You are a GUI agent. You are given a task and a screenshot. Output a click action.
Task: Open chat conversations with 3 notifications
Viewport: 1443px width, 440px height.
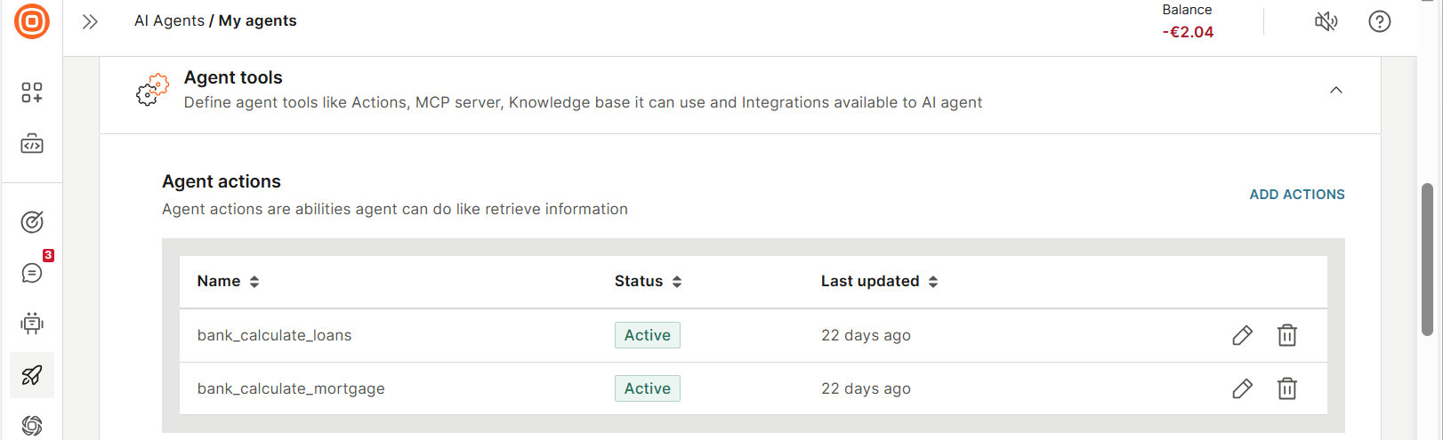(x=32, y=273)
